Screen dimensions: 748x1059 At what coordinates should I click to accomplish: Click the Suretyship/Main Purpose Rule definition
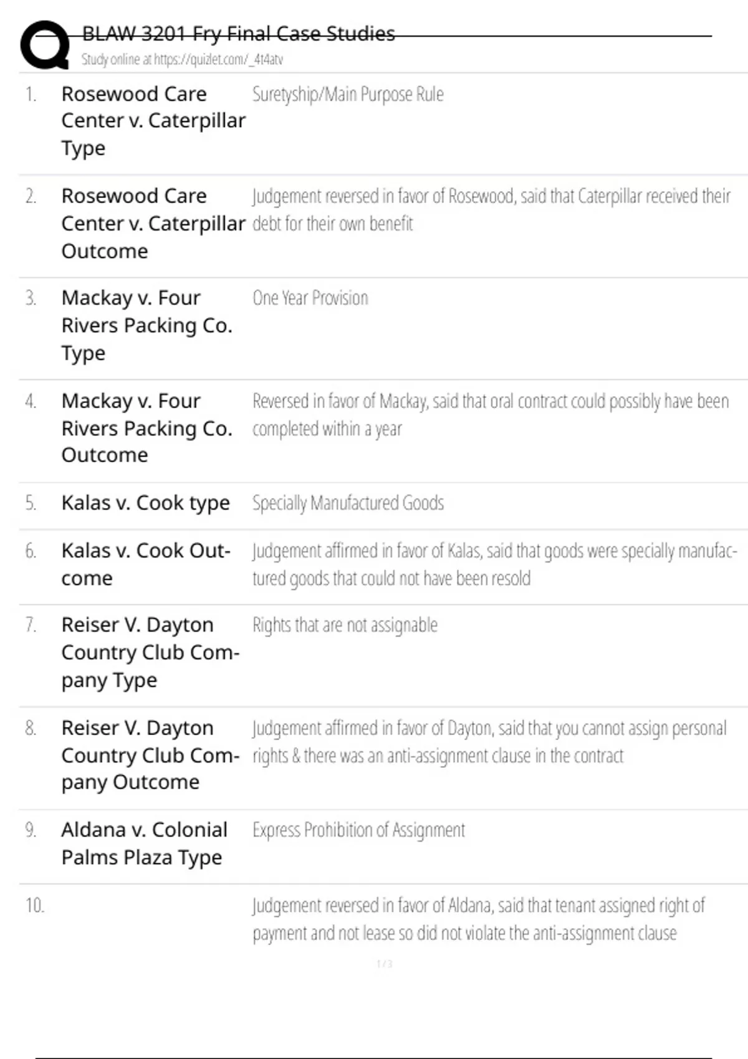tap(348, 95)
